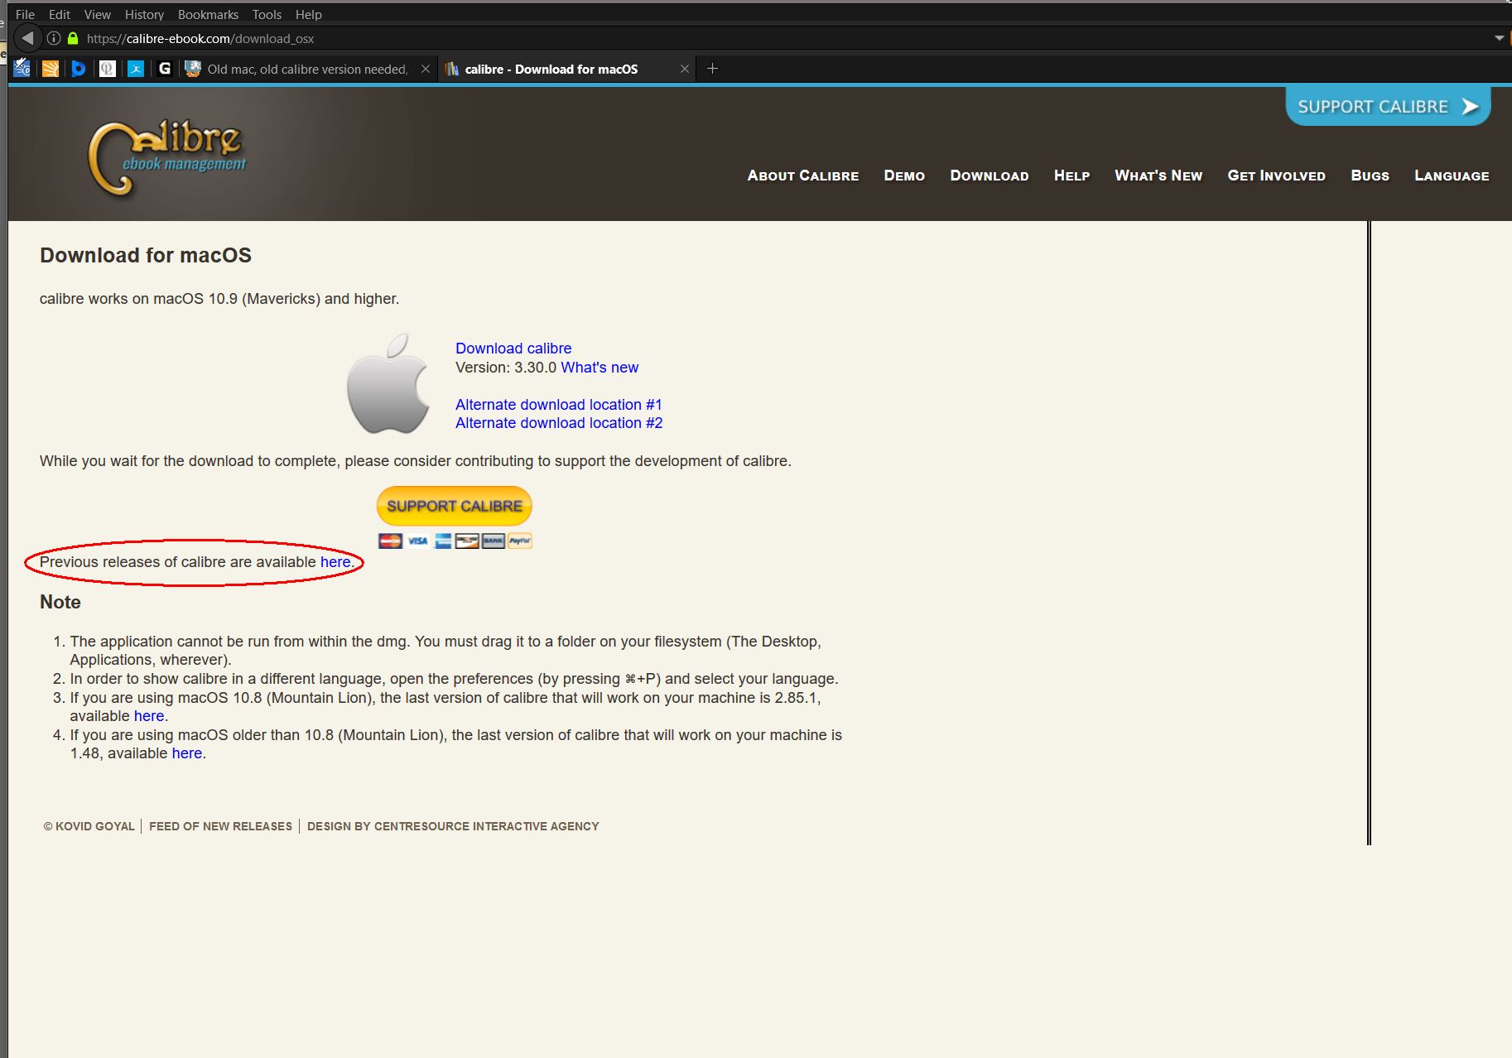Click What's New in the site navigation bar
Image resolution: width=1512 pixels, height=1058 pixels.
click(1158, 176)
